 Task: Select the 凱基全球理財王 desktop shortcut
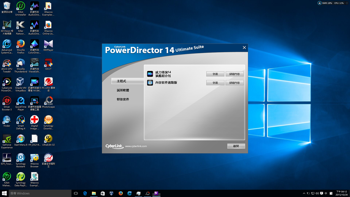[49, 161]
